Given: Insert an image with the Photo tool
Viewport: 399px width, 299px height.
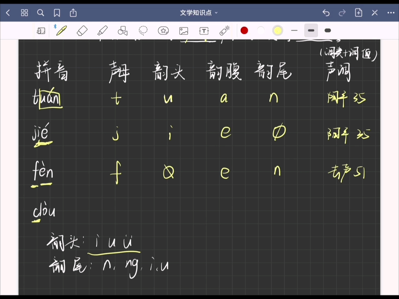Looking at the screenshot, I should [x=184, y=31].
